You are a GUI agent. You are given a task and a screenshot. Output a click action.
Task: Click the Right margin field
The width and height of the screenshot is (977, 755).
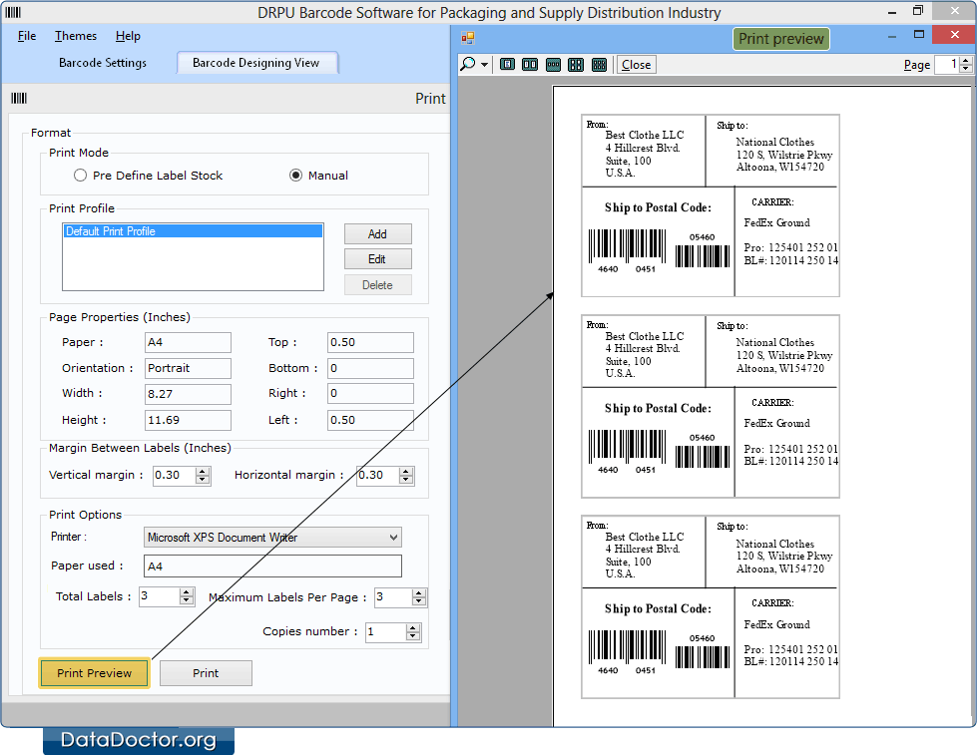[x=370, y=394]
